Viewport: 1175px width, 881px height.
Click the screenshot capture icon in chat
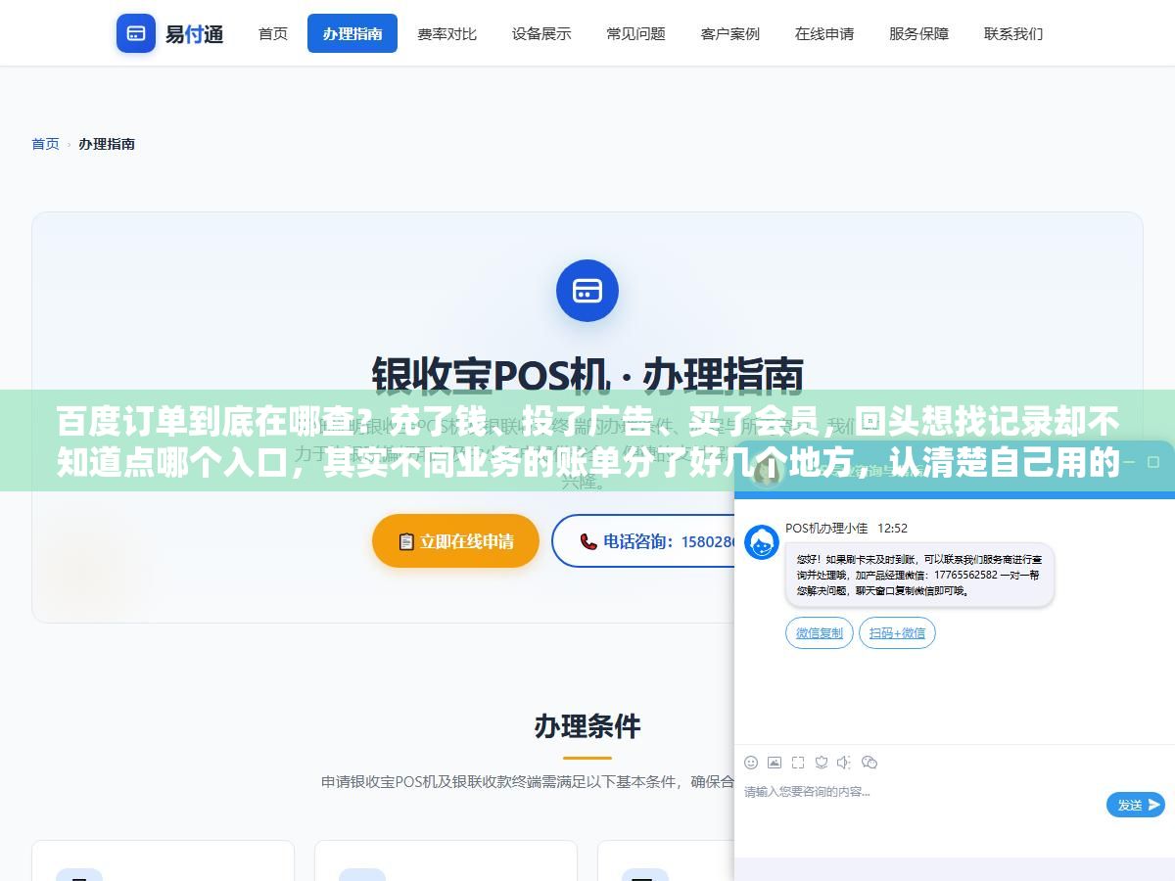point(798,762)
